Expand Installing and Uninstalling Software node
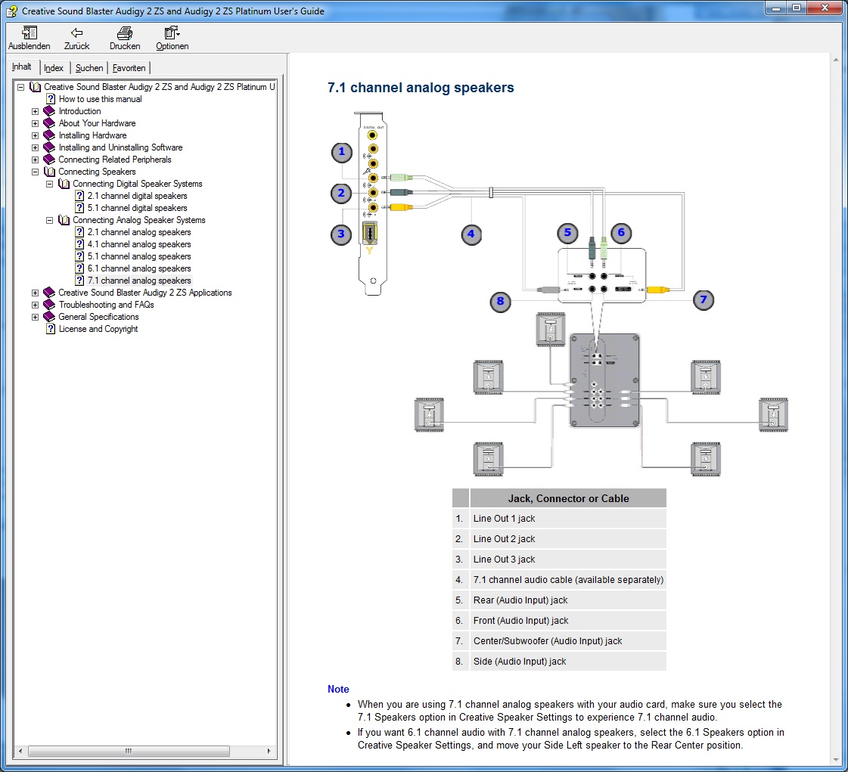848x772 pixels. 35,147
